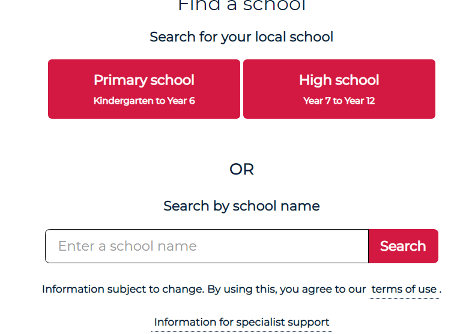Click the Search for your local school subheading
Screen dimensions: 460x334
(241, 37)
